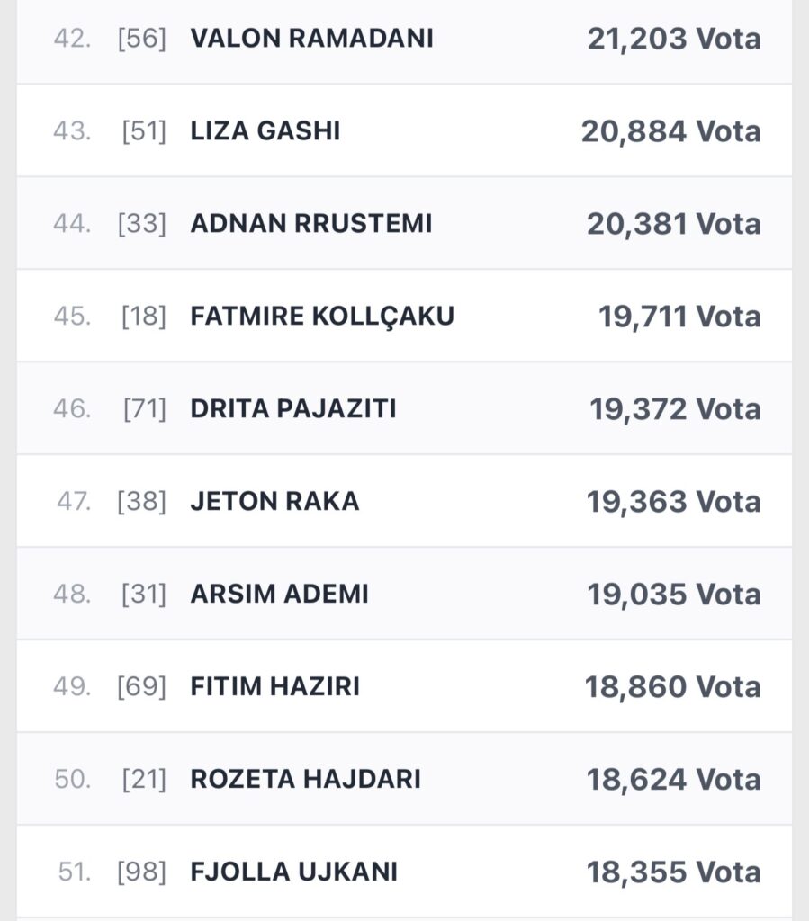Click the Fjolla Ujkani name

(294, 872)
